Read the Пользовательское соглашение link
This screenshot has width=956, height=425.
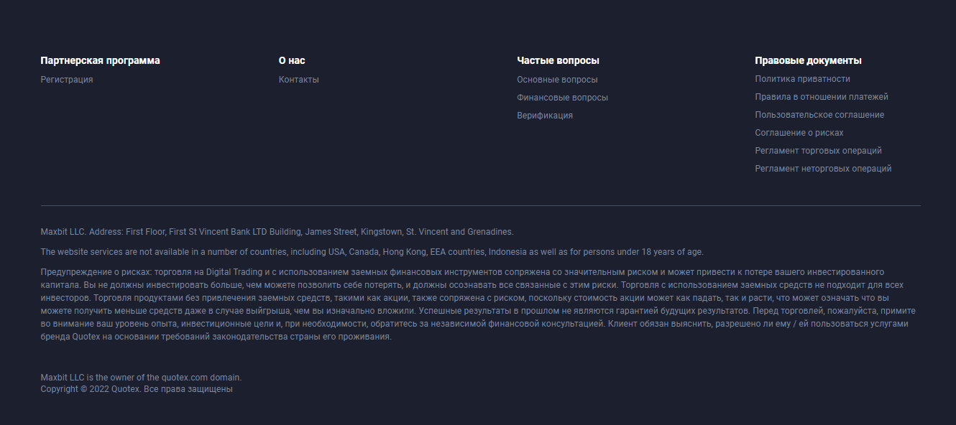[x=819, y=115]
